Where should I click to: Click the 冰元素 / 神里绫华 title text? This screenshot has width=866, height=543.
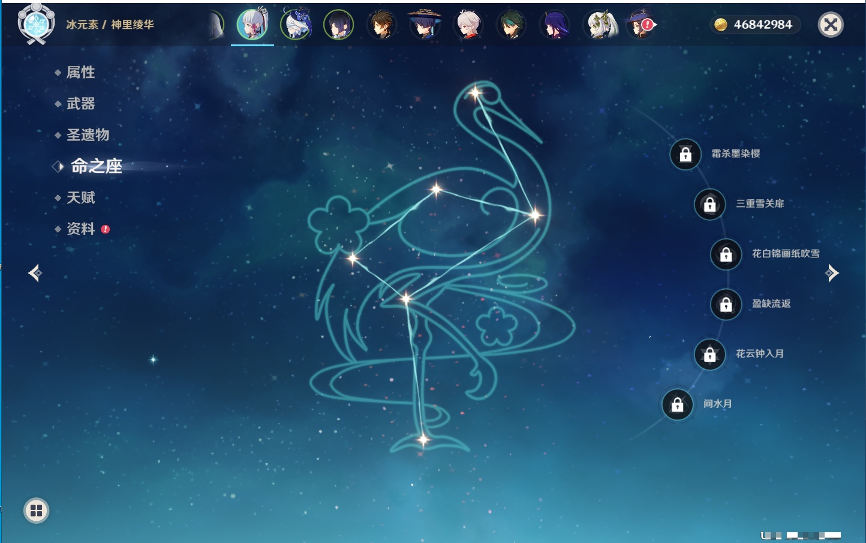[110, 25]
